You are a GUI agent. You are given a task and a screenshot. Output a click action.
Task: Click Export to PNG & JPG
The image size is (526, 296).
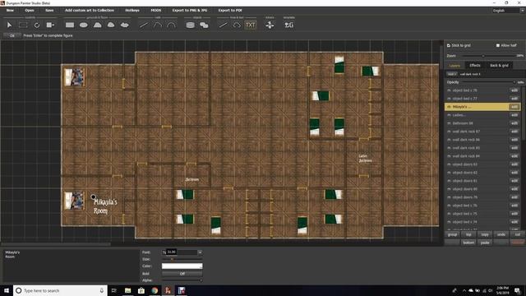(190, 11)
